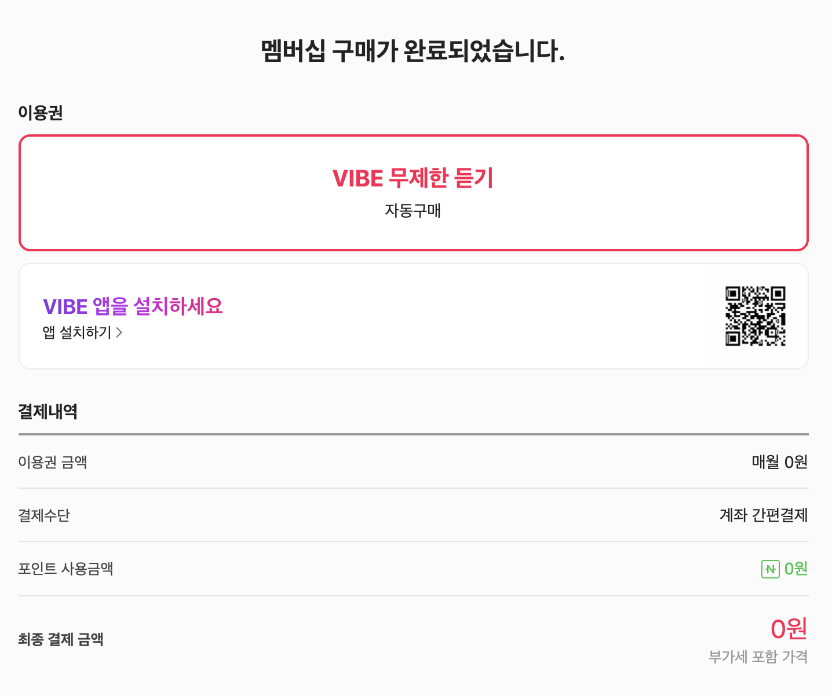
Task: Click the 자동구매 label in the pass card
Action: 413,210
